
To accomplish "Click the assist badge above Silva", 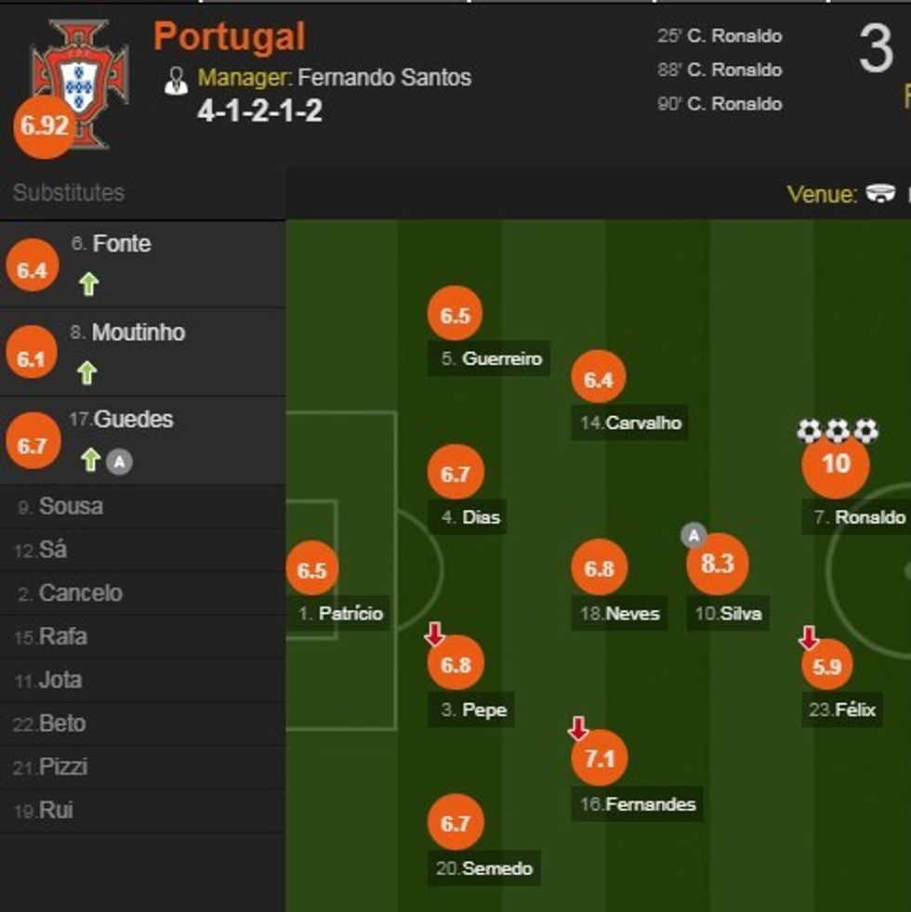I will tap(693, 535).
